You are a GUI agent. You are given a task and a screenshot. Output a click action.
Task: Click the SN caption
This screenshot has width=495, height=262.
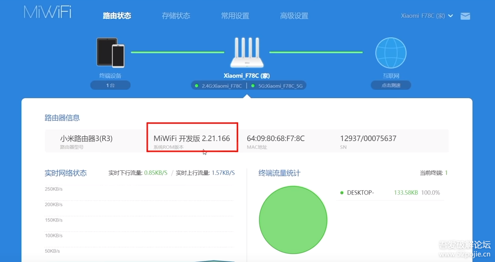pyautogui.click(x=343, y=147)
